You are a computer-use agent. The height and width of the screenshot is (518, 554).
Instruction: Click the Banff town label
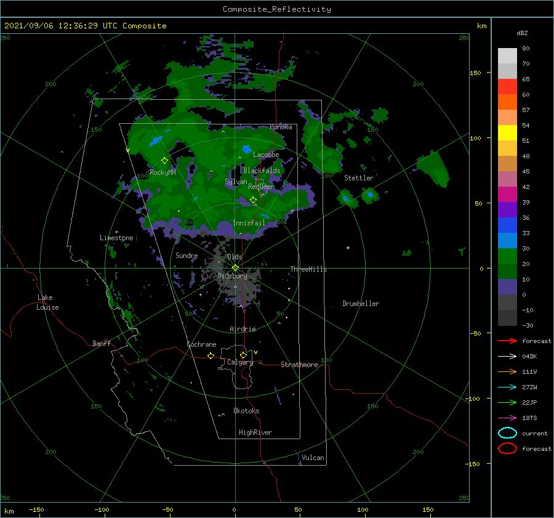pyautogui.click(x=102, y=344)
